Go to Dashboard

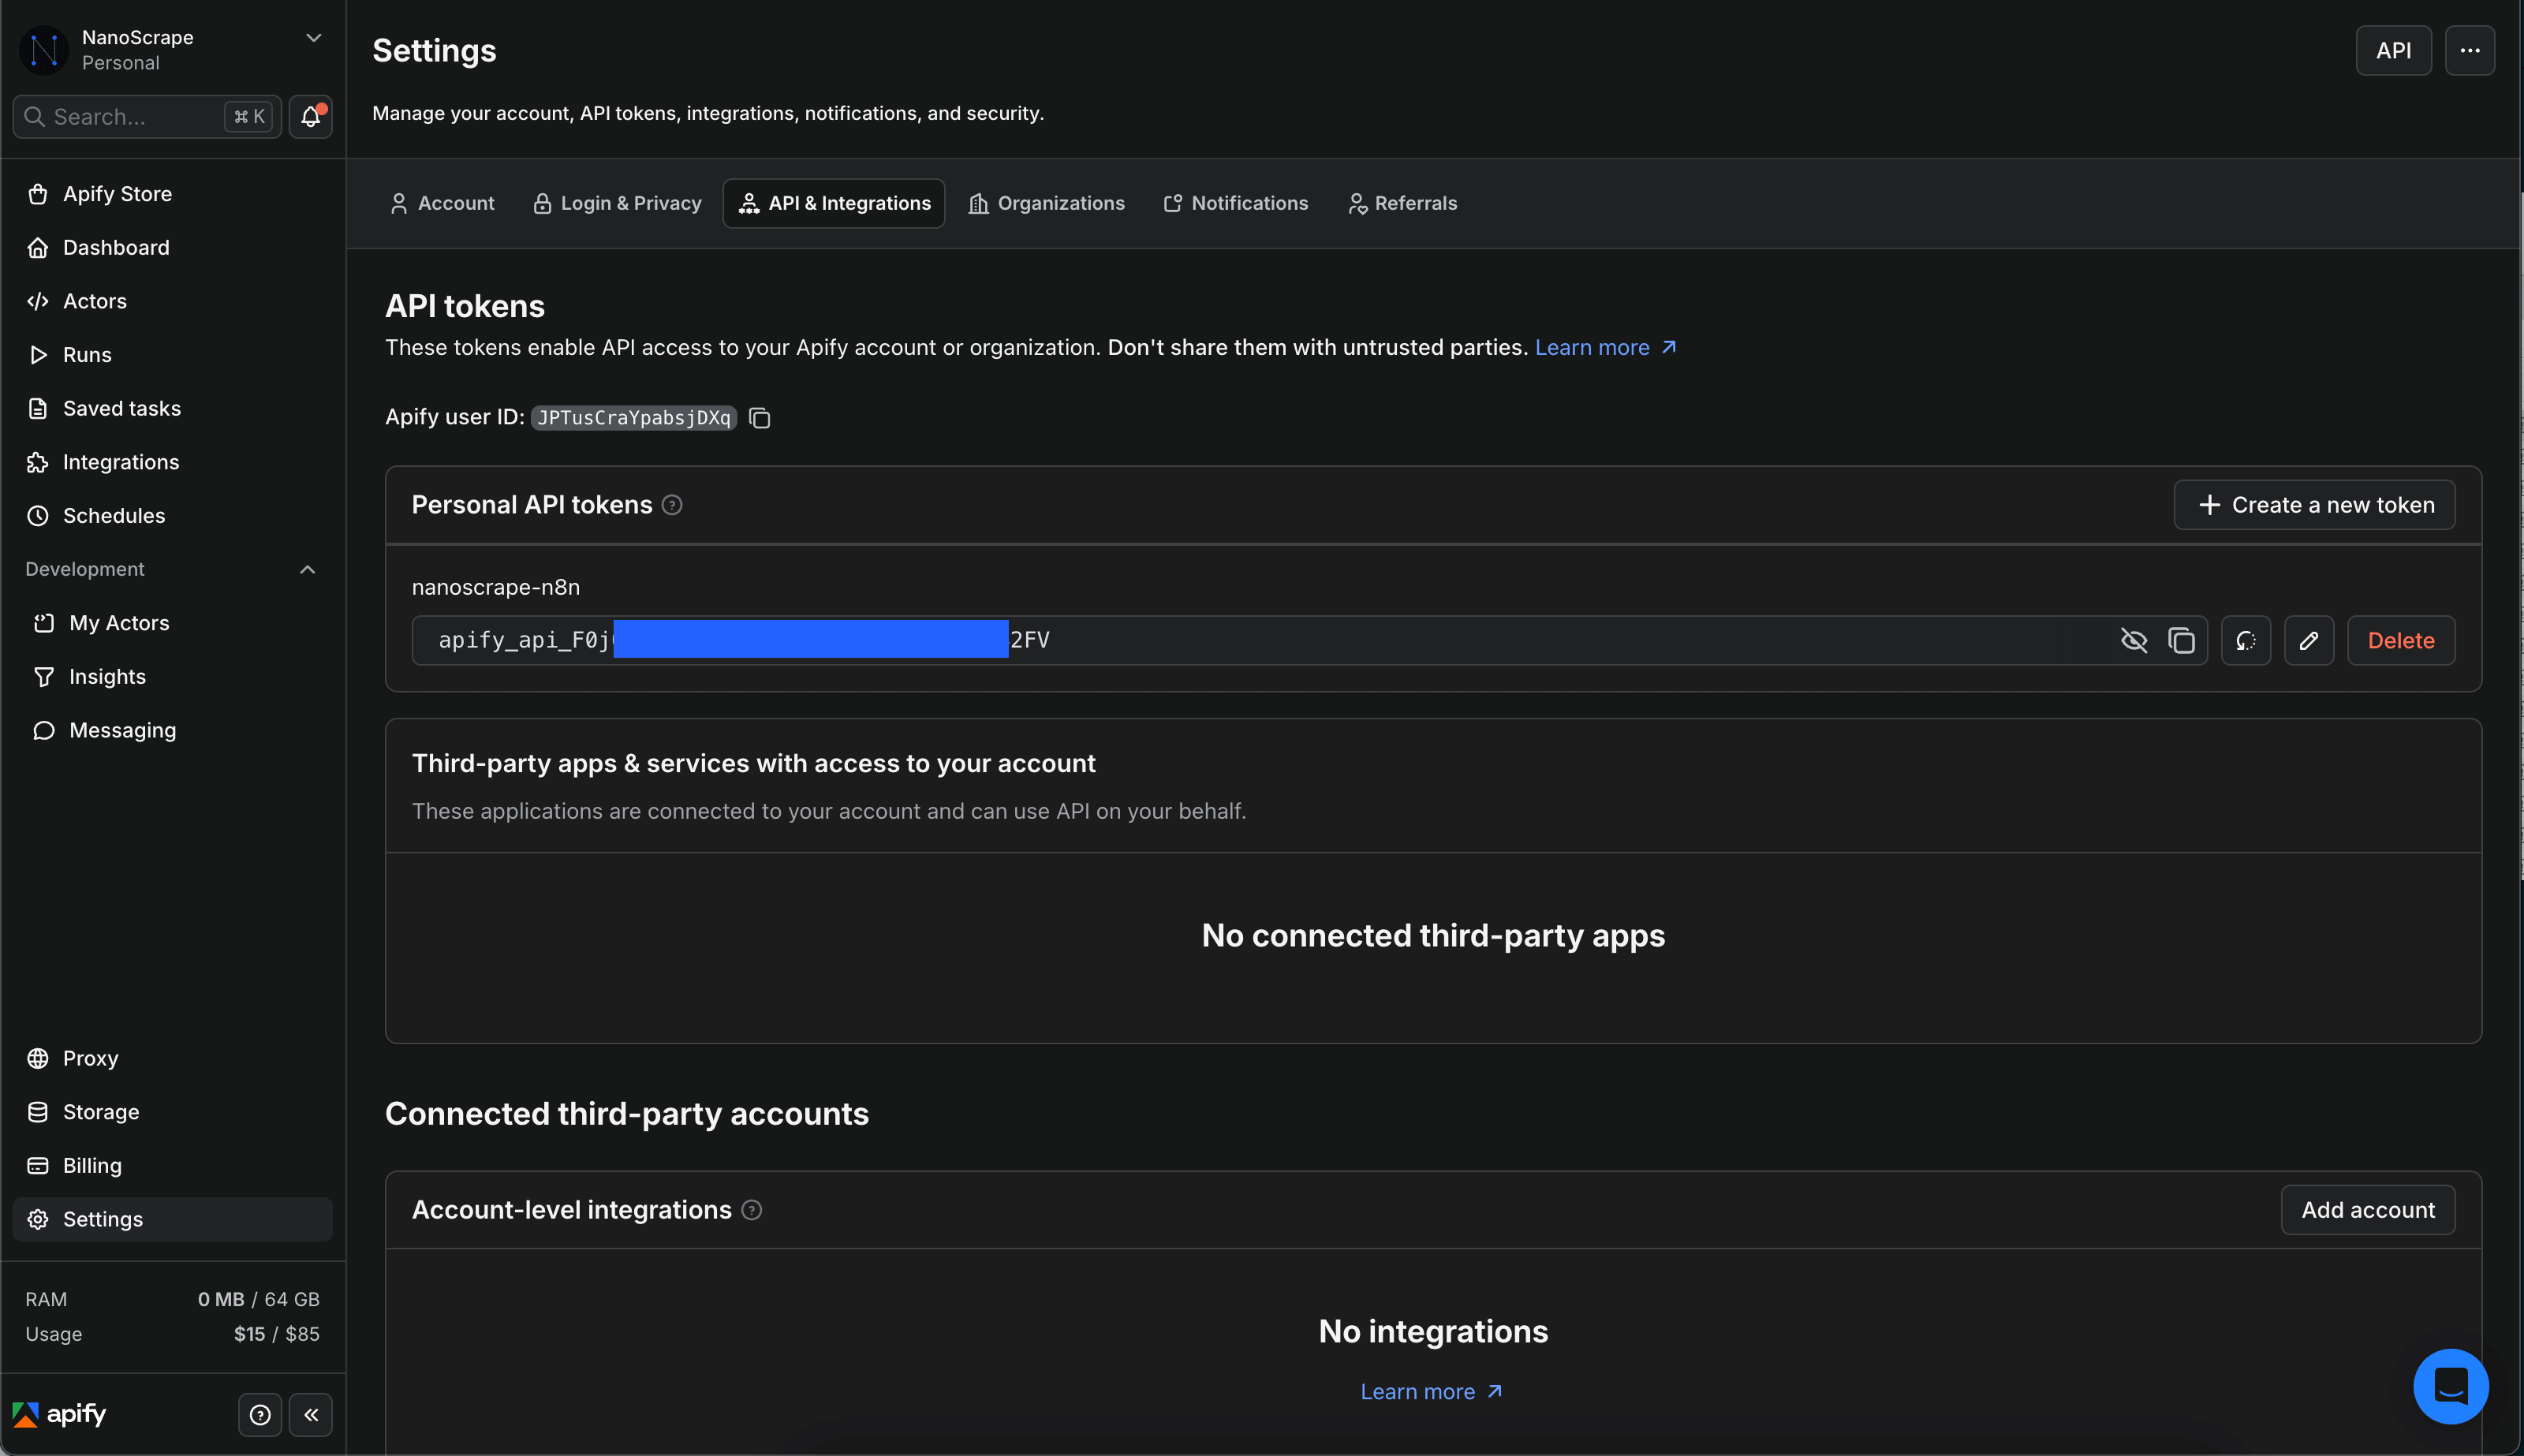click(172, 248)
